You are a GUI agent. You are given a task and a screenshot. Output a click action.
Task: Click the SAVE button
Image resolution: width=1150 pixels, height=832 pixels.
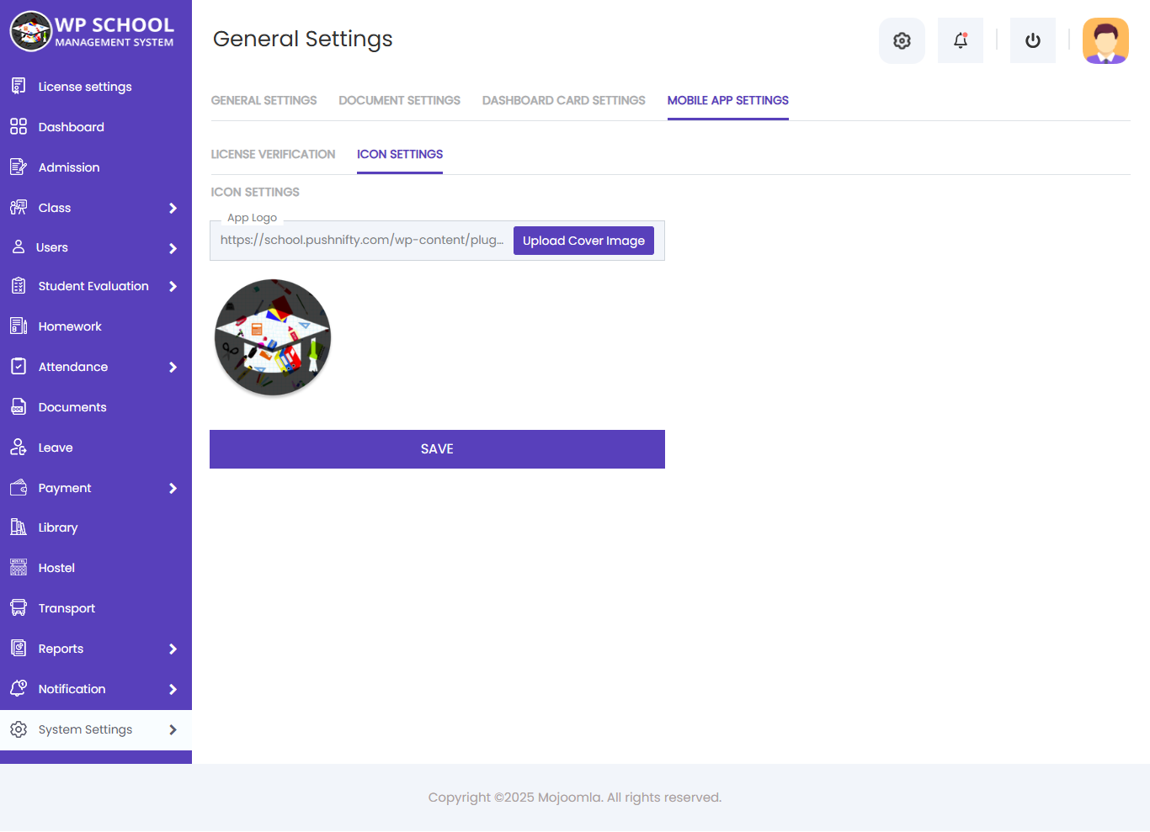(437, 449)
